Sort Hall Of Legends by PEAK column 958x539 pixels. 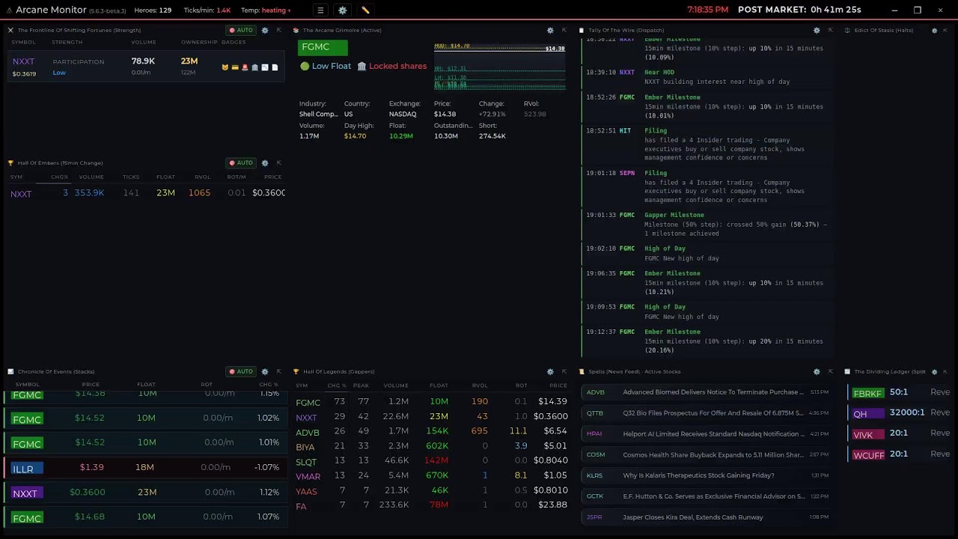[x=361, y=386]
